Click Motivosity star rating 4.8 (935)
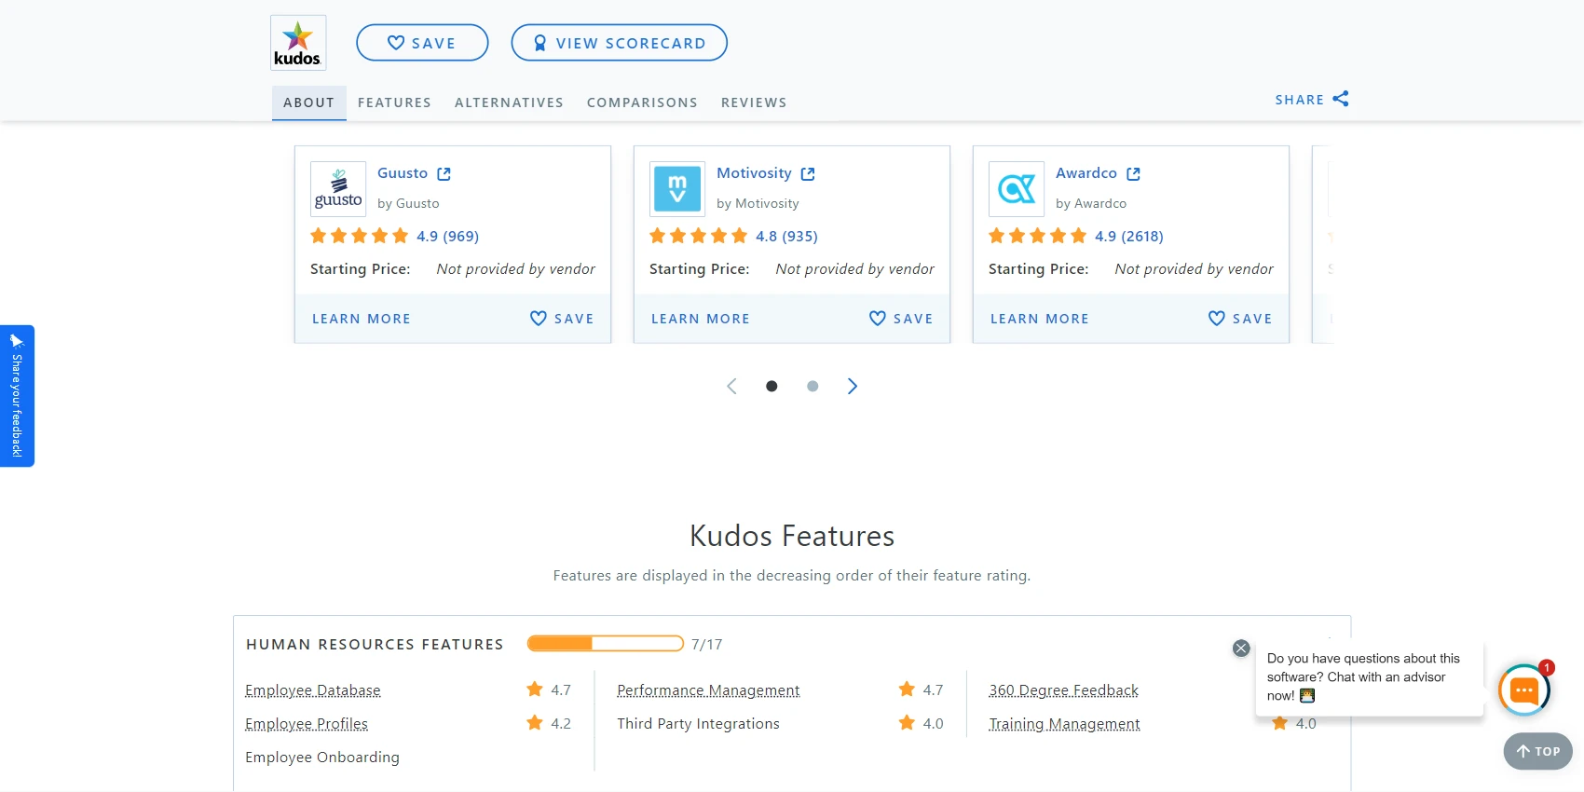This screenshot has height=792, width=1584. coord(733,236)
